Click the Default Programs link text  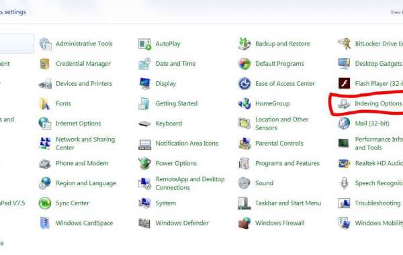point(279,64)
